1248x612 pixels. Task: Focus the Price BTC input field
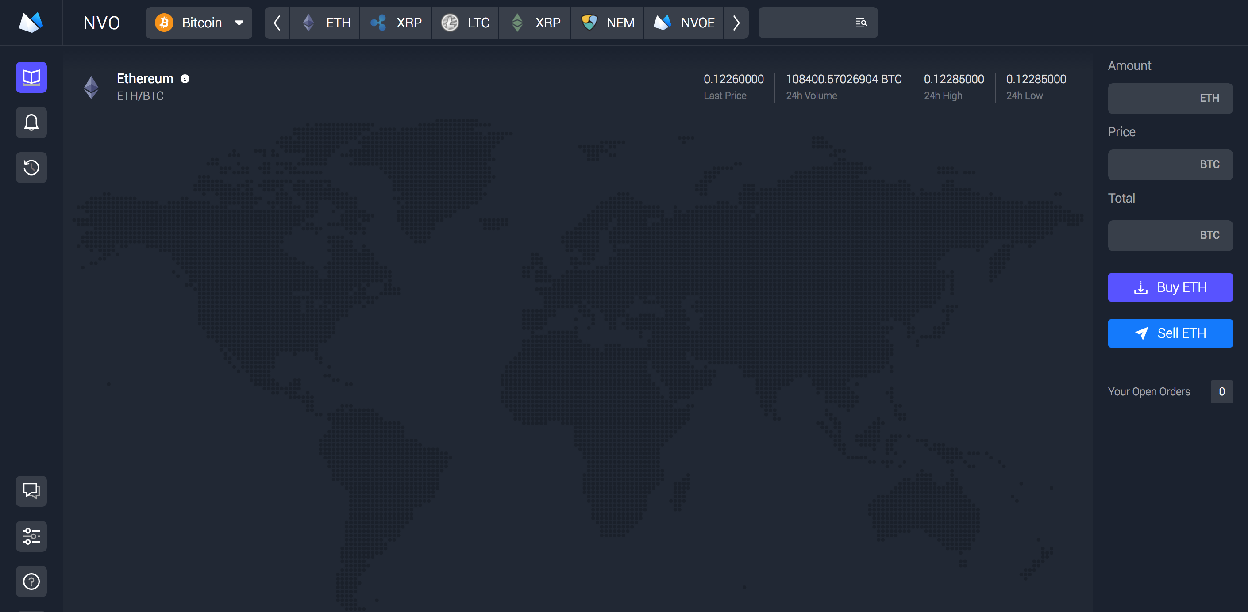click(1170, 164)
